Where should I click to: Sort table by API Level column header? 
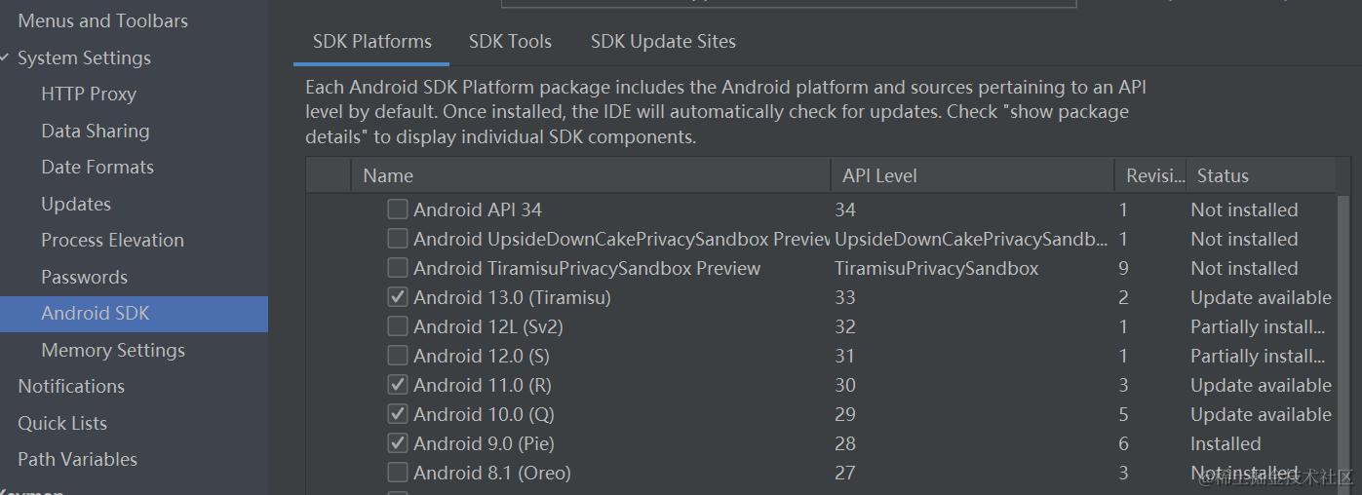click(879, 176)
